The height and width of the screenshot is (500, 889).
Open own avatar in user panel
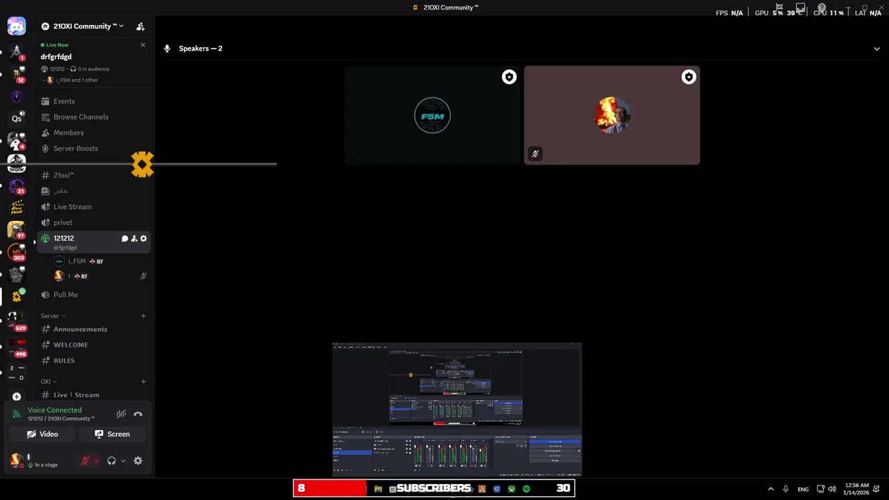tap(17, 460)
